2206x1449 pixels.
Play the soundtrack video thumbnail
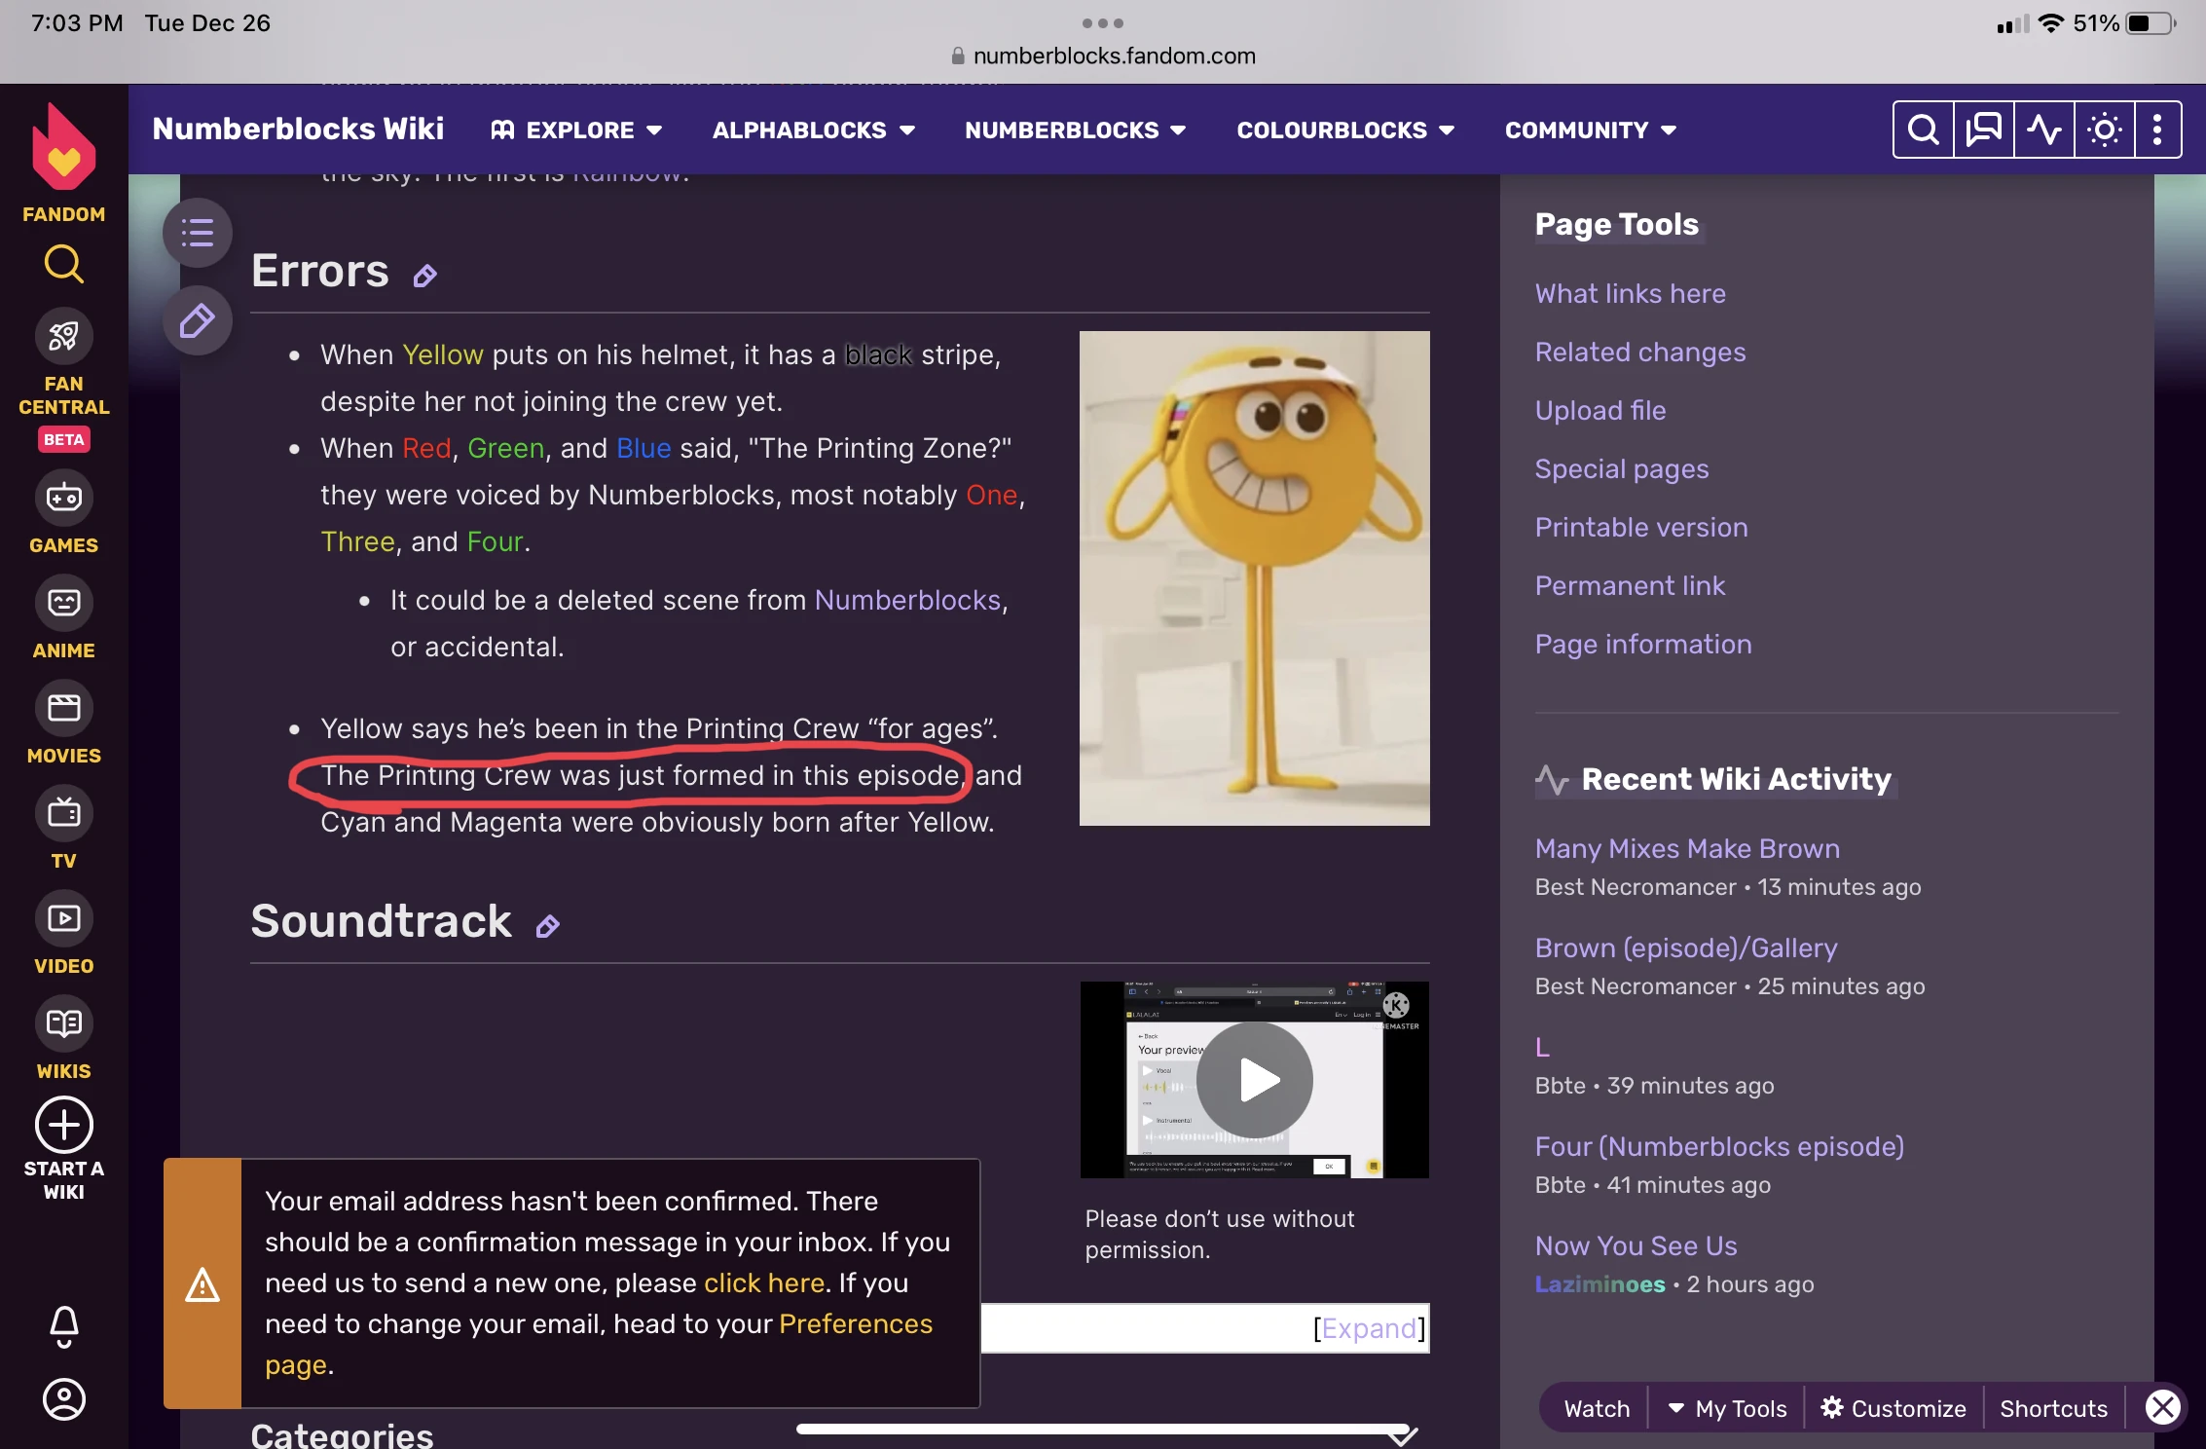click(x=1254, y=1080)
